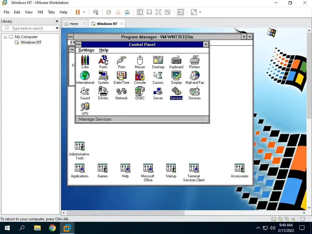This screenshot has width=312, height=234.
Task: Open the snapshot manager toolbar icon
Action: [127, 12]
